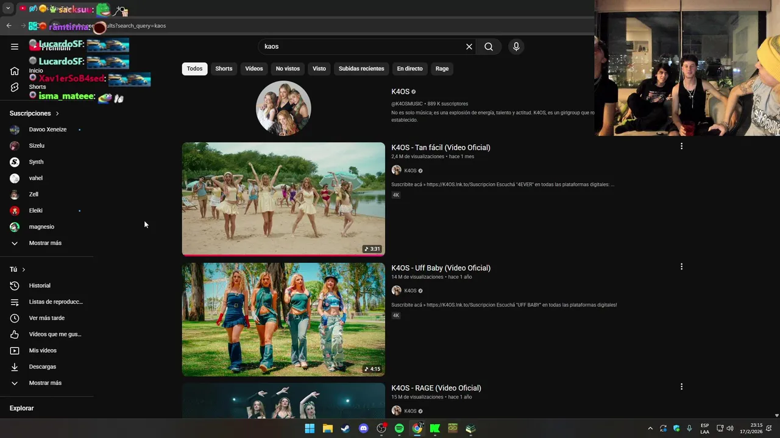The width and height of the screenshot is (780, 438).
Task: Expand Mostrar más under Suscripciones
Action: click(46, 243)
